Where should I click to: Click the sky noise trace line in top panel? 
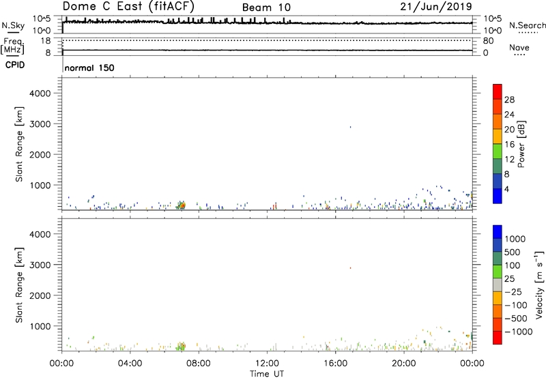[x=267, y=23]
